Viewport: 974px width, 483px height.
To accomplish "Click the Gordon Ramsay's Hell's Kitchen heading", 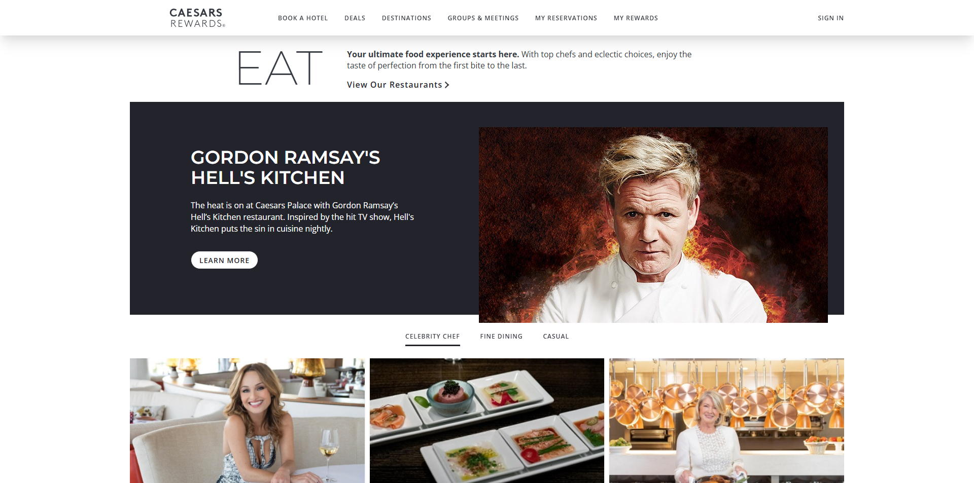I will click(285, 168).
